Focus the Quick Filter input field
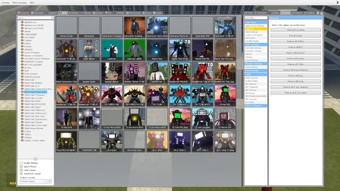Image resolution: width=340 pixels, height=191 pixels. pos(256,18)
